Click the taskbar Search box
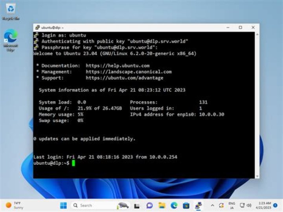Image resolution: width=283 pixels, height=212 pixels. pyautogui.click(x=101, y=205)
